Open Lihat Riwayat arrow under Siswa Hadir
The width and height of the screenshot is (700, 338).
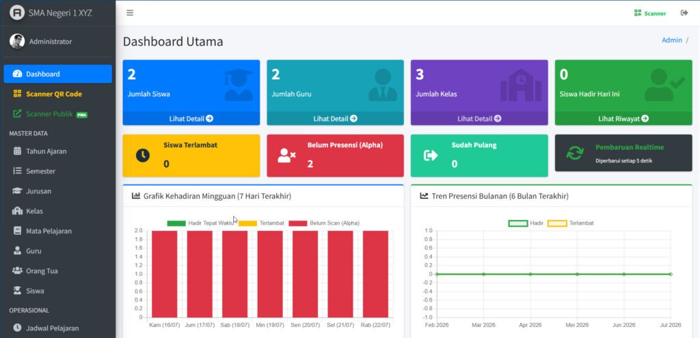[x=623, y=119]
